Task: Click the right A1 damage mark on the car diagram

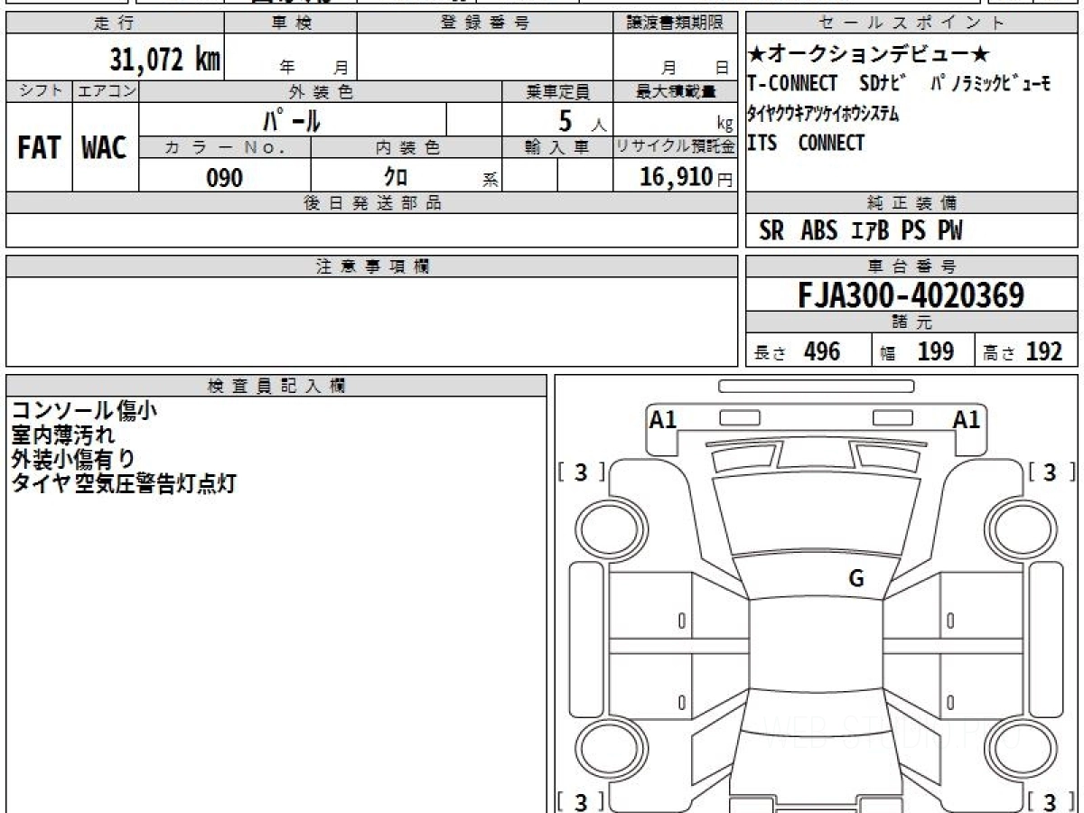Action: (967, 419)
